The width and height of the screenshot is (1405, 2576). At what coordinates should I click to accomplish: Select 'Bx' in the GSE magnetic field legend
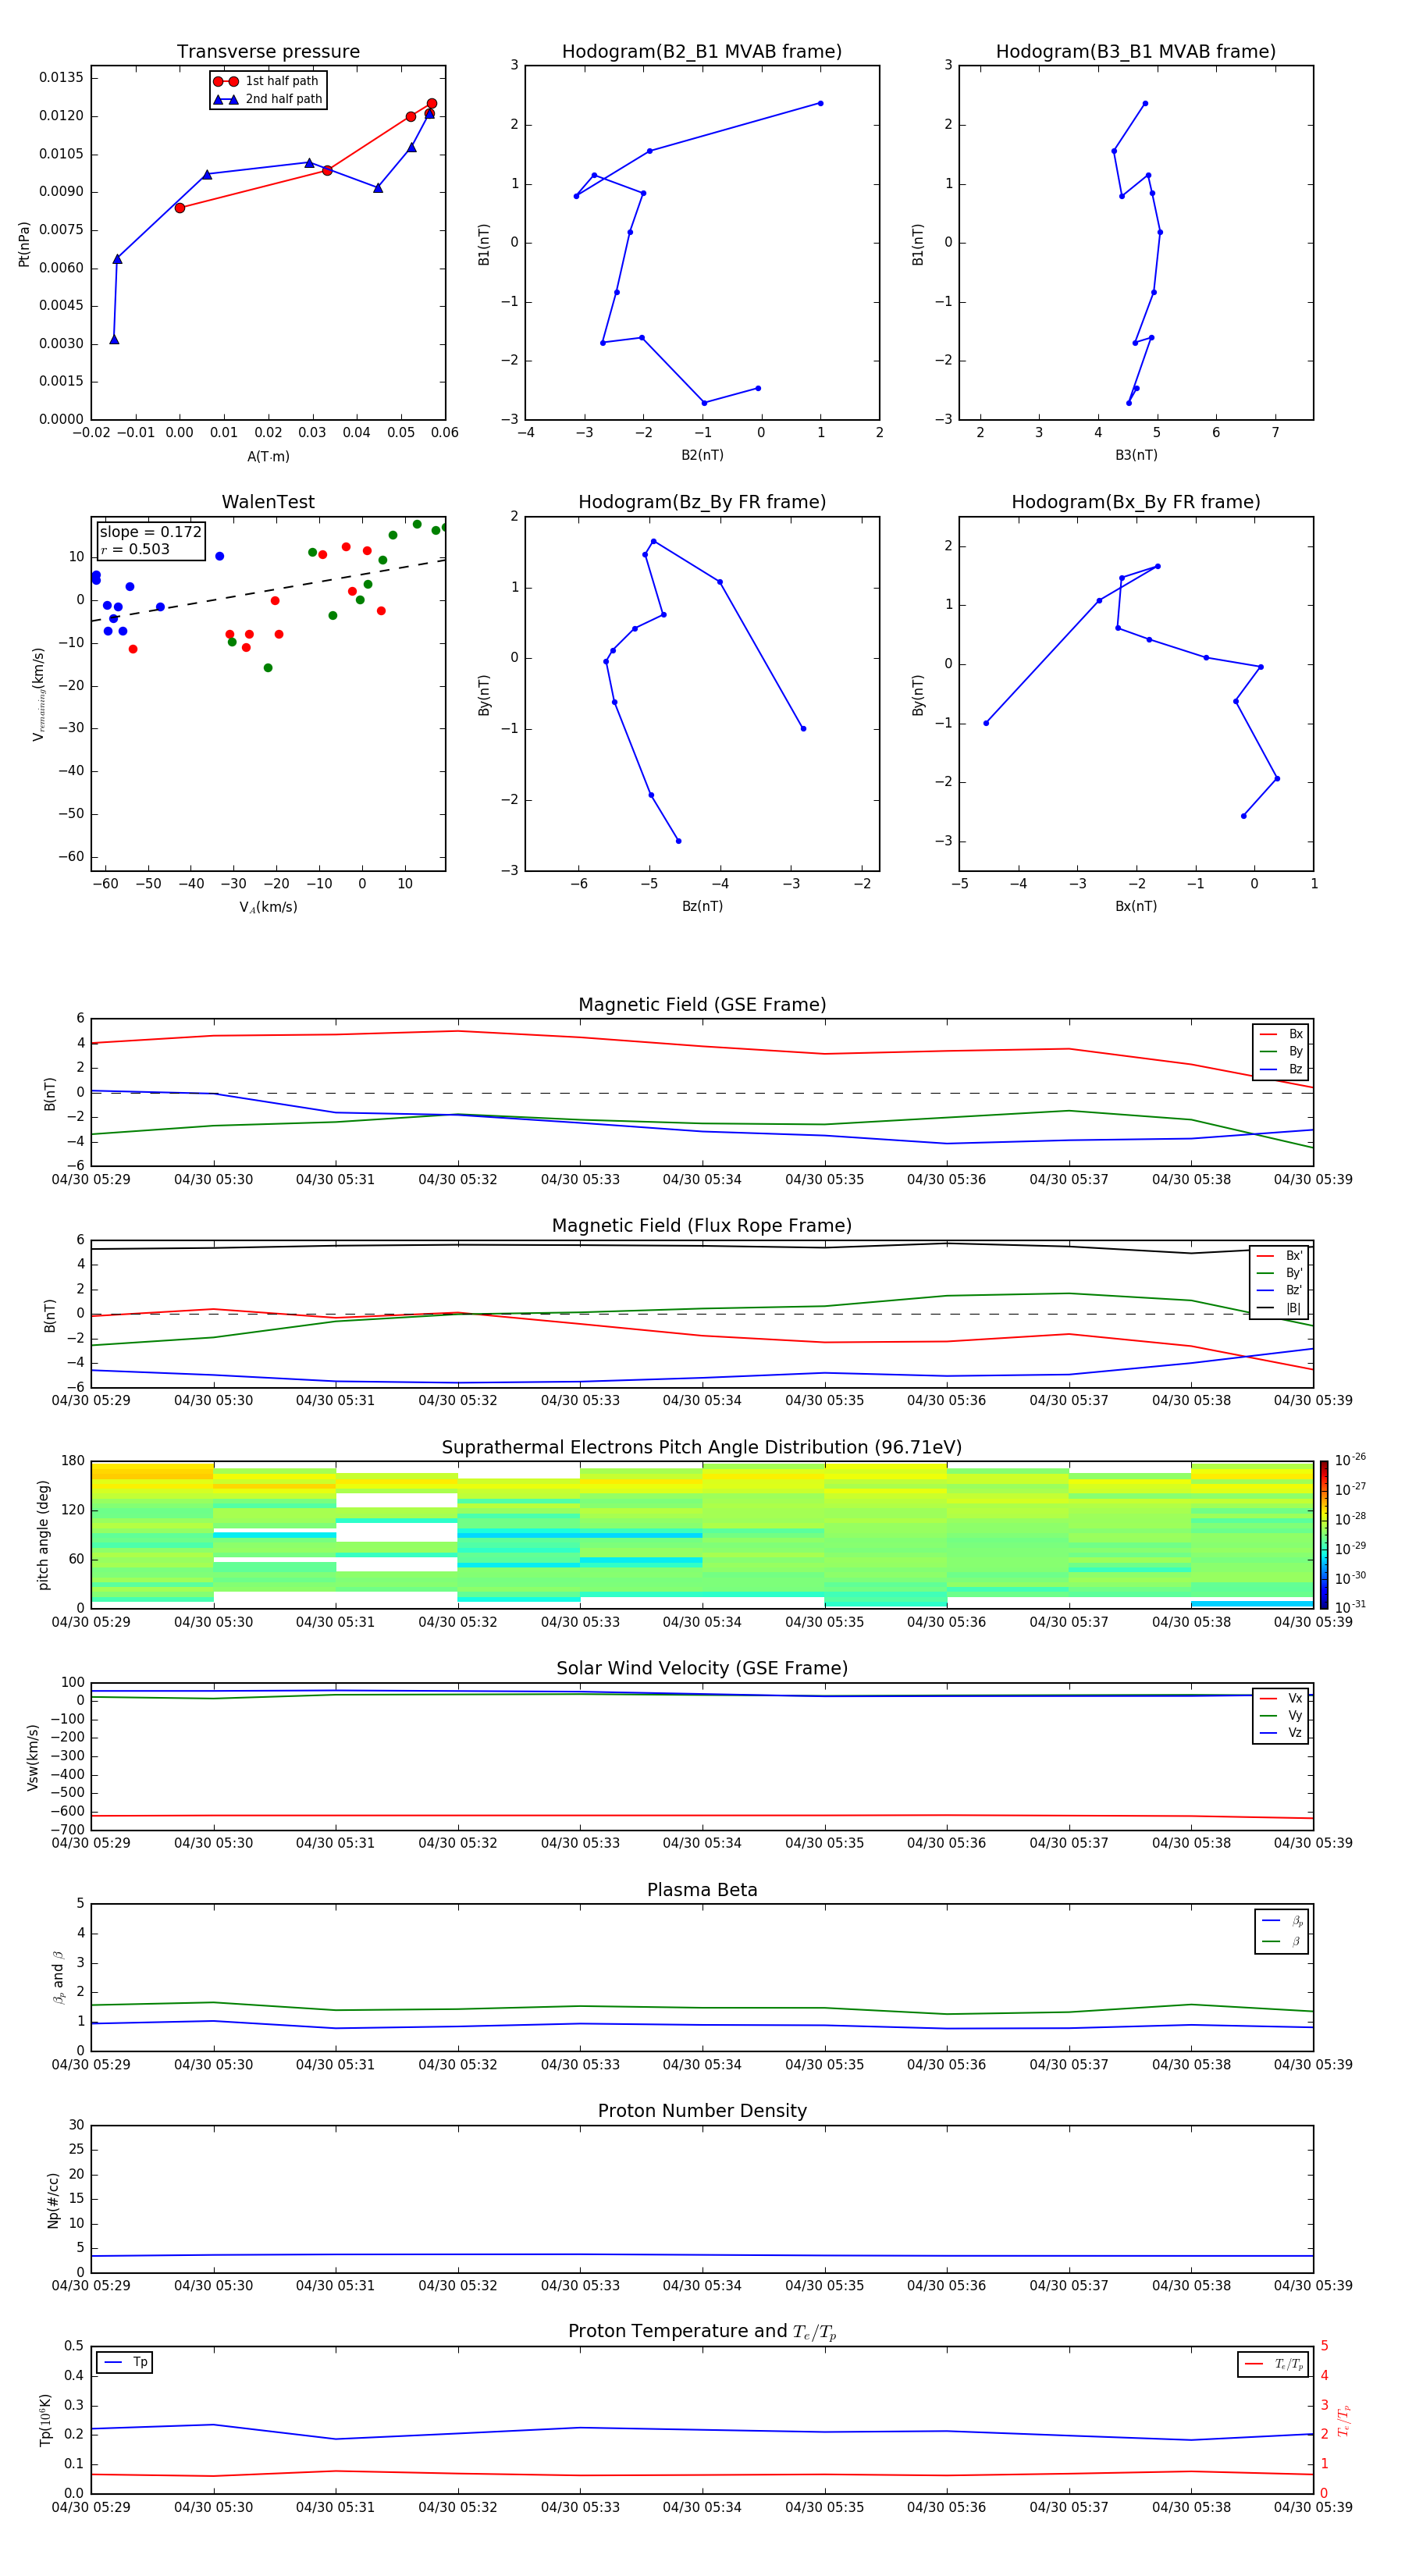tap(1281, 1034)
